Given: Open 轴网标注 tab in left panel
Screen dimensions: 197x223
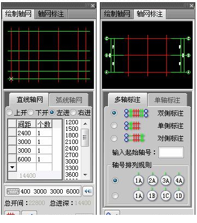Looking at the screenshot, I should click(x=51, y=14).
